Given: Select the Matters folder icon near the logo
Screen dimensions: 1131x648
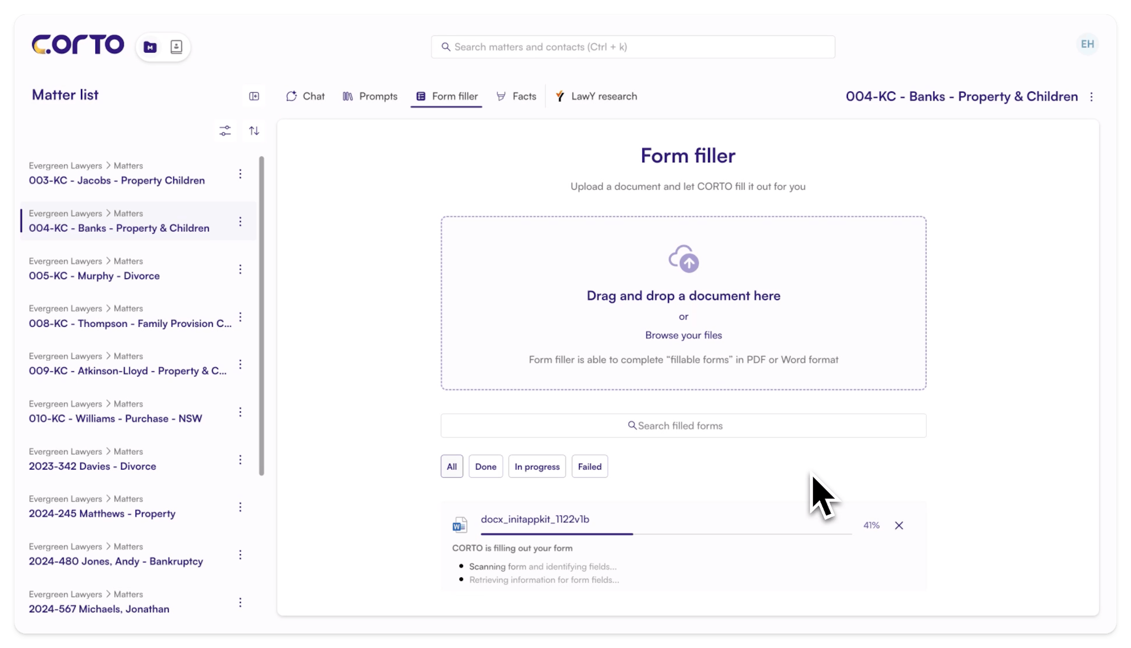Looking at the screenshot, I should point(150,46).
